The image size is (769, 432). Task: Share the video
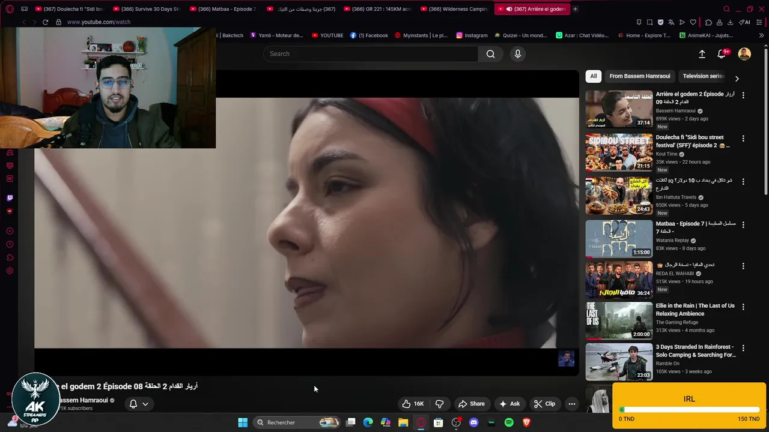coord(471,404)
